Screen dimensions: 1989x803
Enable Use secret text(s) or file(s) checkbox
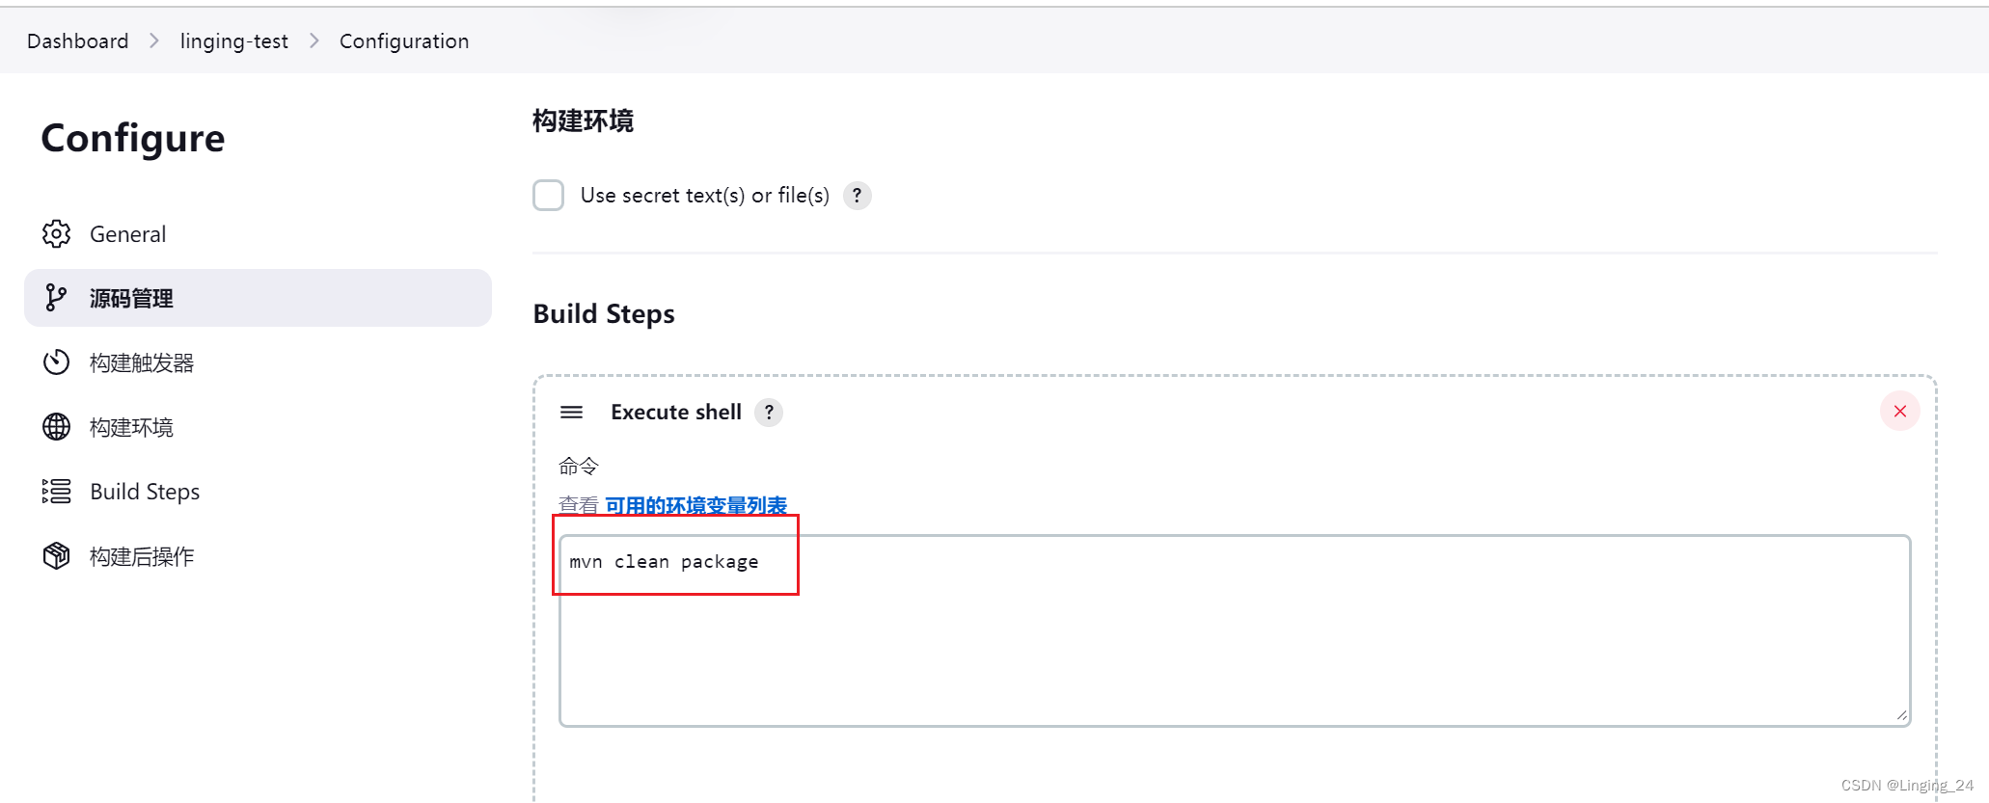549,196
